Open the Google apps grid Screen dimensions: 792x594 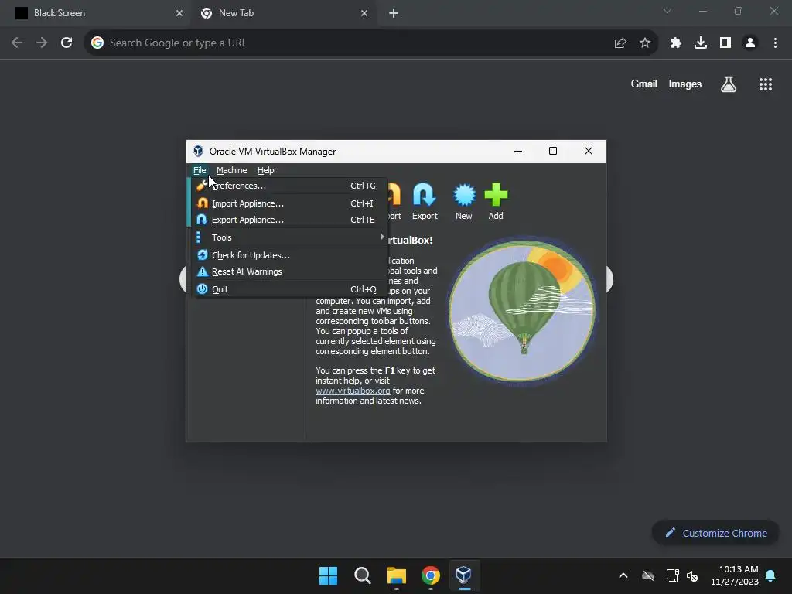766,84
